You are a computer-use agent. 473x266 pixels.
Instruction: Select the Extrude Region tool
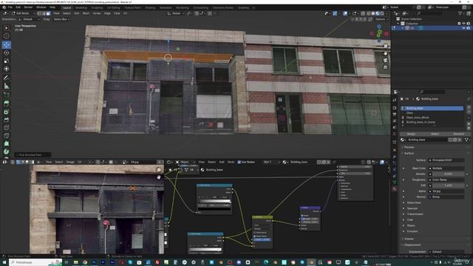point(7,103)
